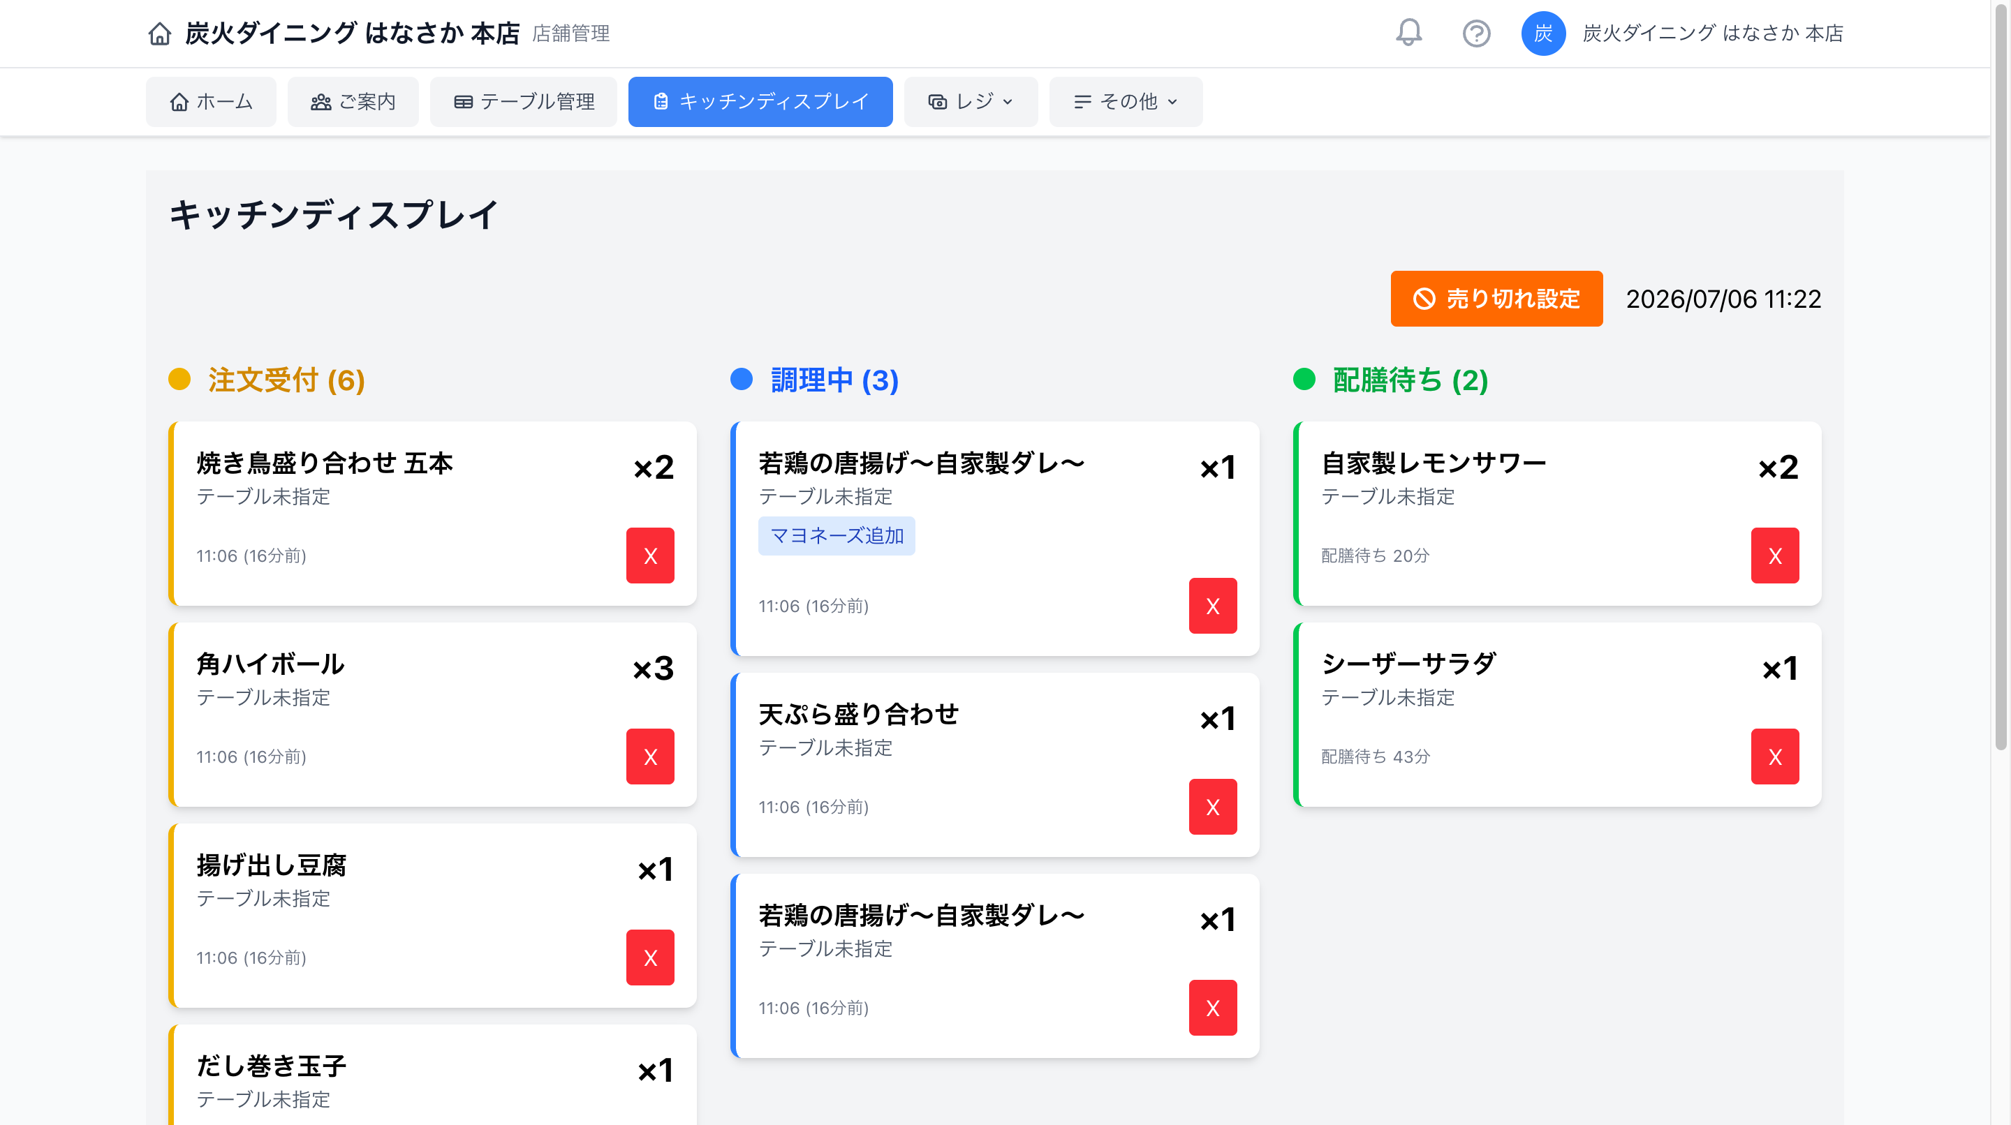The image size is (2011, 1125).
Task: Click the 調理中 (3) column header
Action: pos(834,380)
